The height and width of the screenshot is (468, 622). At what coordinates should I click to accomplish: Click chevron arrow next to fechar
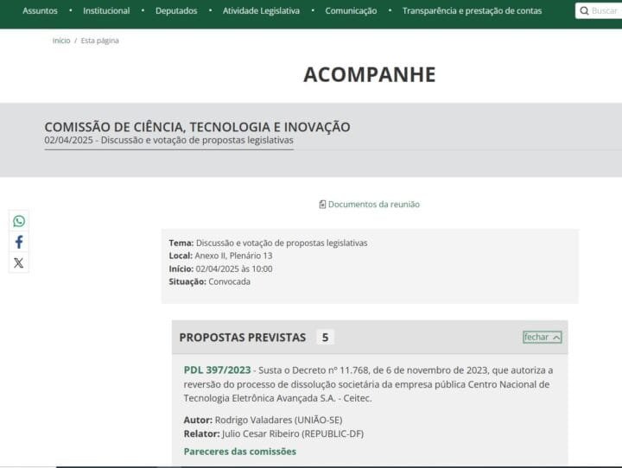(x=556, y=338)
